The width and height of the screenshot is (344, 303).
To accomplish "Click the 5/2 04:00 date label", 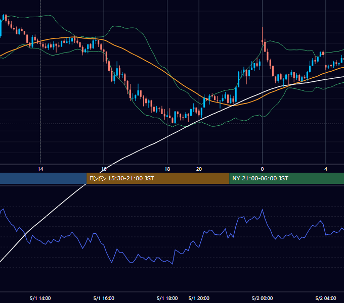I will (326, 298).
